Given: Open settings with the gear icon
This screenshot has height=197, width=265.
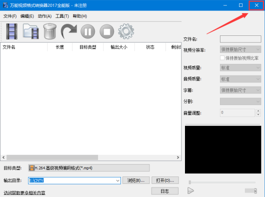Looking at the screenshot, I should point(126,31).
